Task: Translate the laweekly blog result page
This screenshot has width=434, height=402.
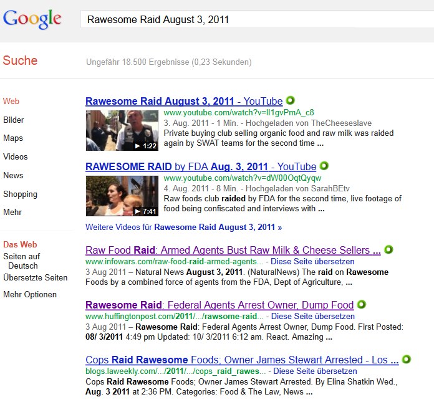Action: (316, 371)
